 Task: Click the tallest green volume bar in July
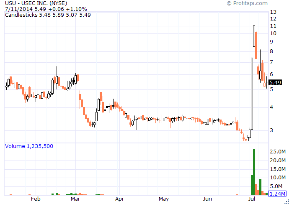point(254,172)
